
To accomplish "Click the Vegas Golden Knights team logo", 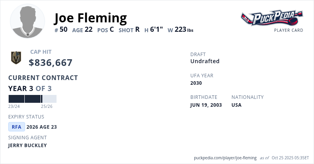I will pyautogui.click(x=16, y=58).
